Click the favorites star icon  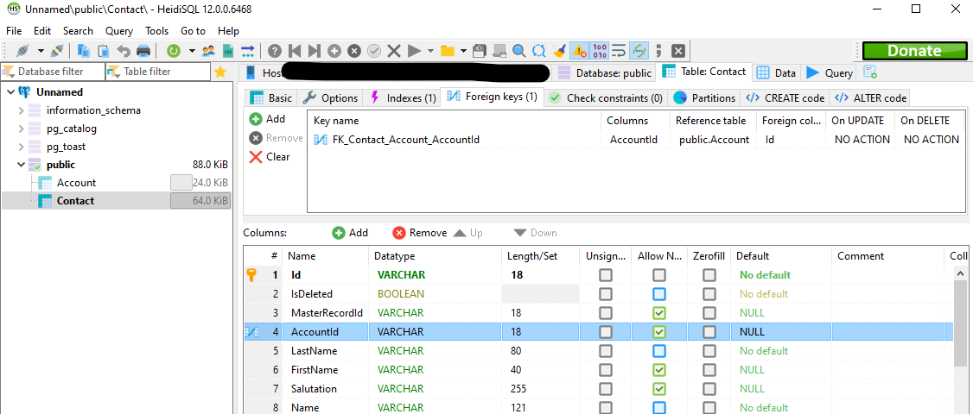coord(220,72)
